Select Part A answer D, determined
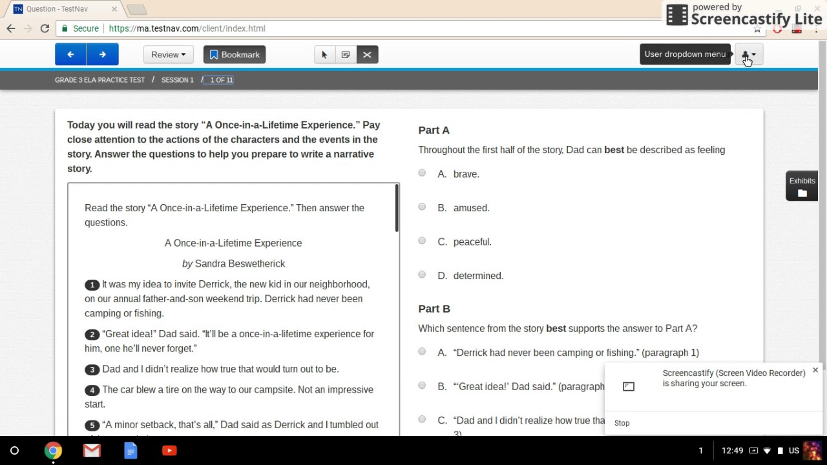This screenshot has width=827, height=465. tap(422, 274)
